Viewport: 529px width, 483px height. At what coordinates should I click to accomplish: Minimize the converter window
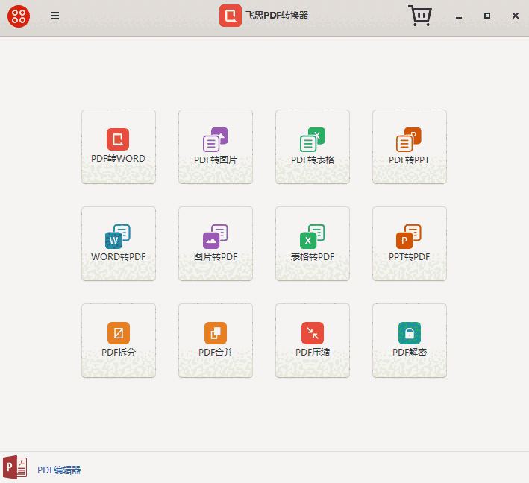[459, 16]
